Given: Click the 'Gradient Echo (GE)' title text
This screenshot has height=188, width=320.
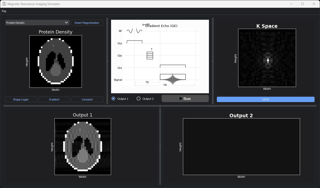Looking at the screenshot, I should point(161,26).
